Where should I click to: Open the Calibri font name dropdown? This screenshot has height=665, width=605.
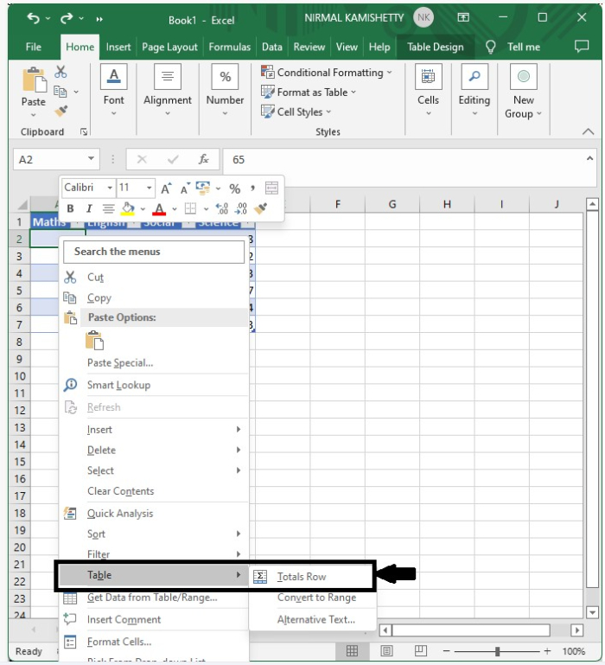click(110, 188)
